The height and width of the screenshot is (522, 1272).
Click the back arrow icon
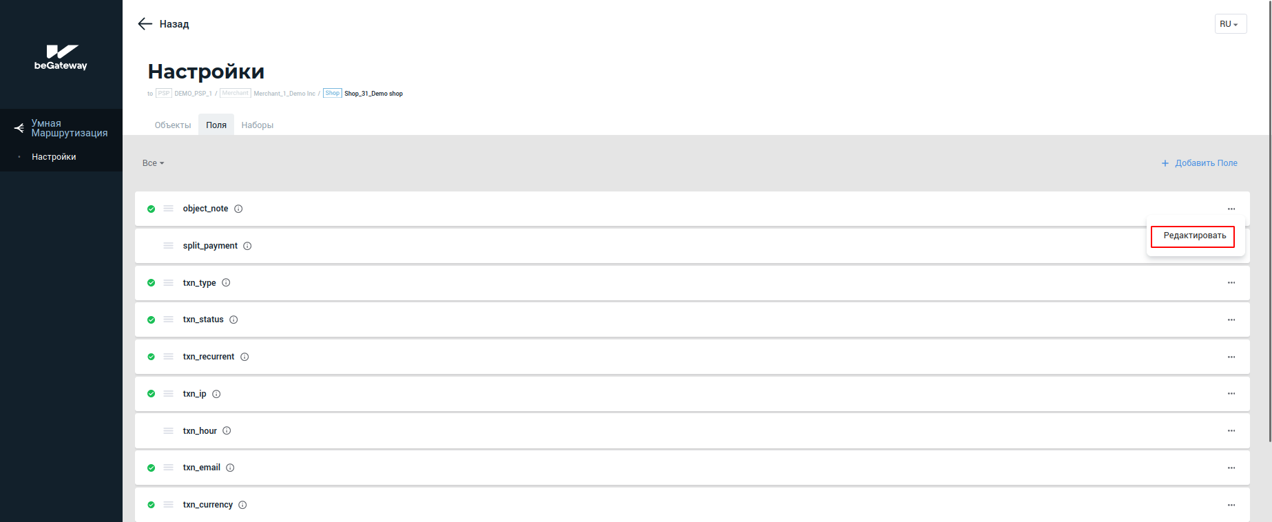(x=145, y=24)
